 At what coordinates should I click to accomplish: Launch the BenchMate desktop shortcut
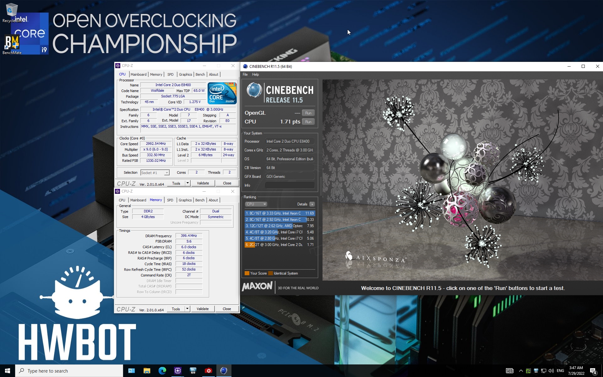click(x=12, y=45)
